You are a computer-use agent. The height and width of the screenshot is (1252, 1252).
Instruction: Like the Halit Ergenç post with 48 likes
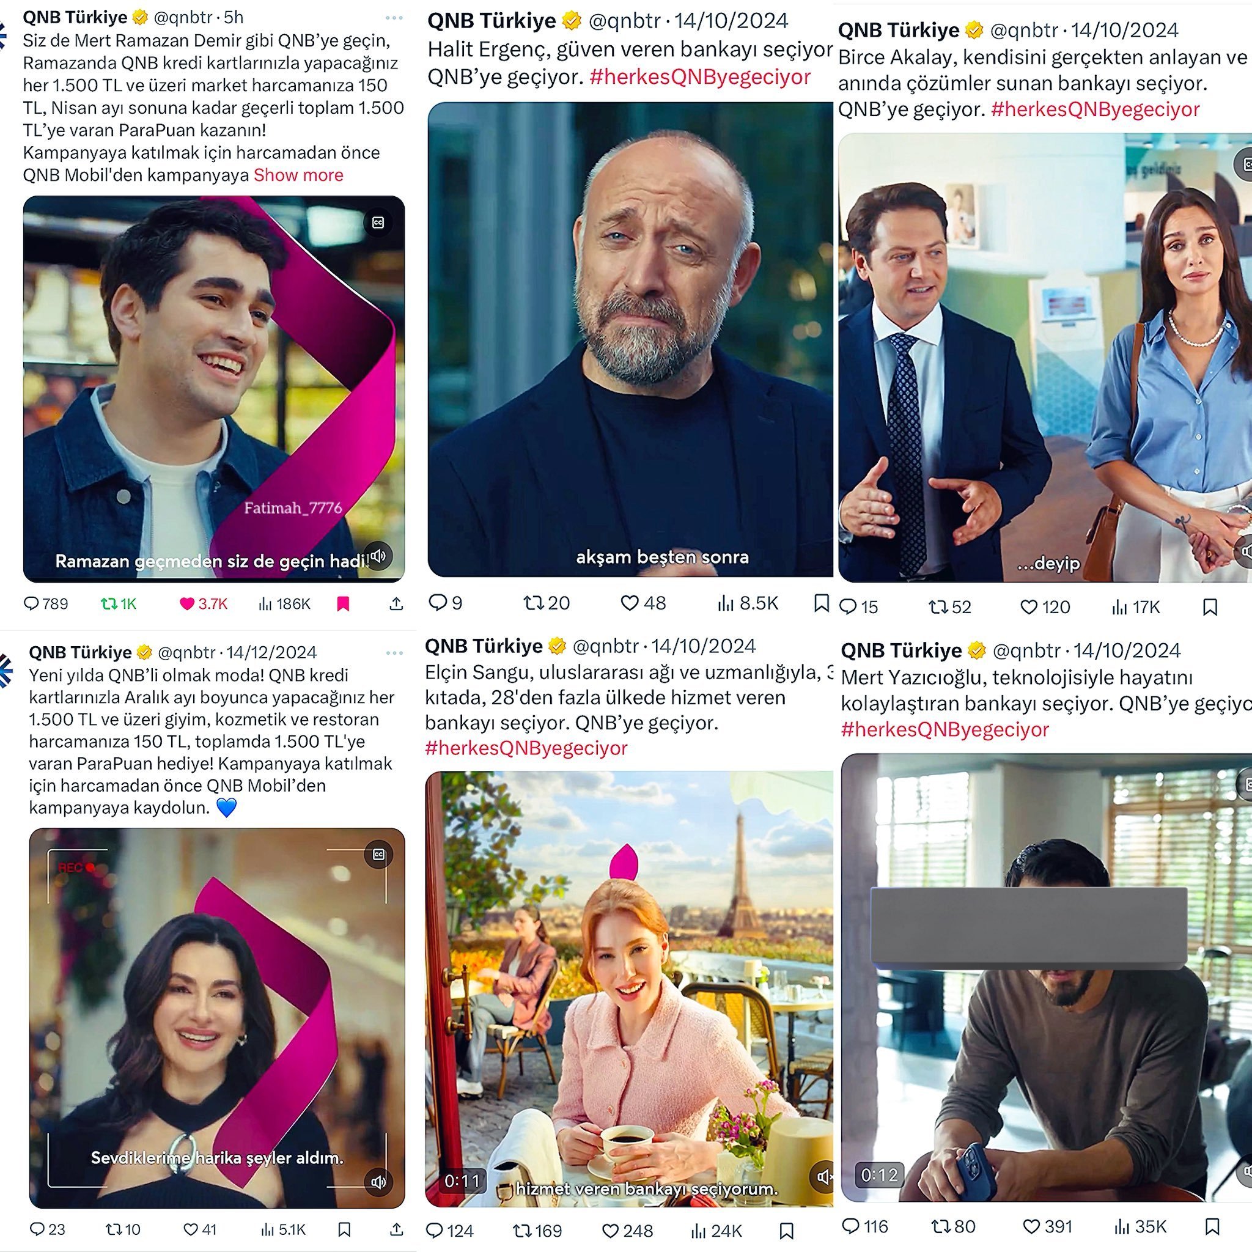[x=630, y=603]
